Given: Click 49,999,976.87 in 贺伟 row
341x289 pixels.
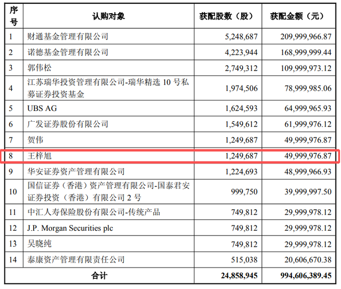Looking at the screenshot, I should [x=308, y=140].
